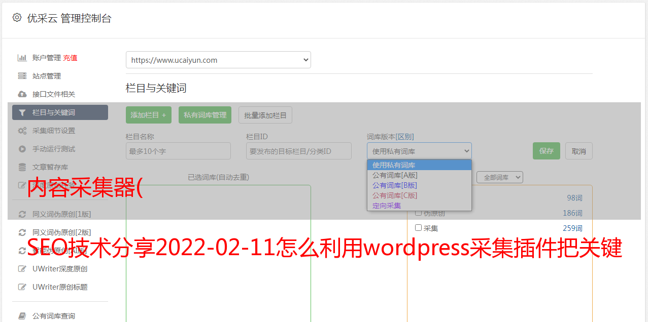
Task: Open 手动运行测试 in the sidebar
Action: (54, 149)
